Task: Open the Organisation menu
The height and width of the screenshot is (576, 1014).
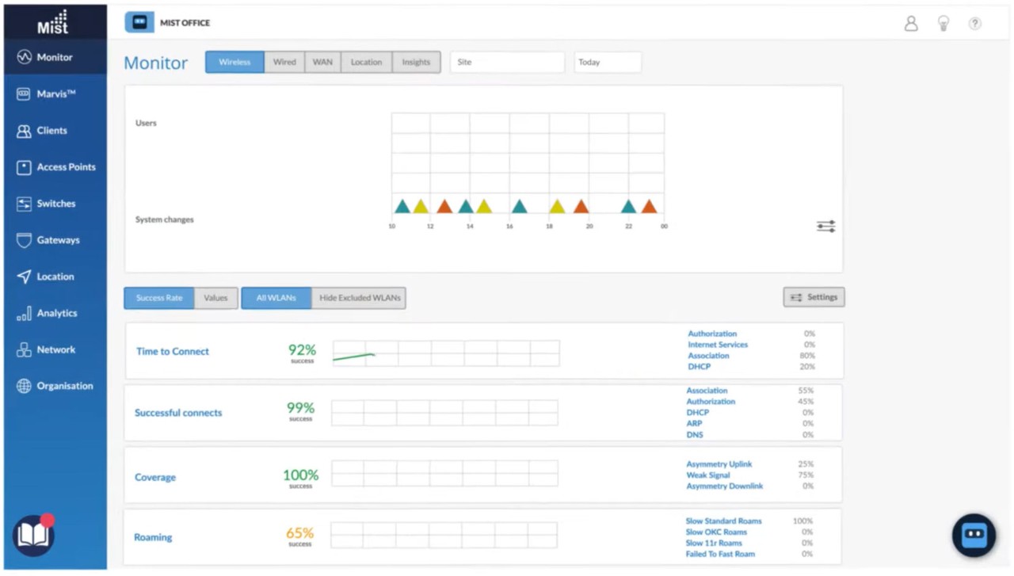Action: 65,386
